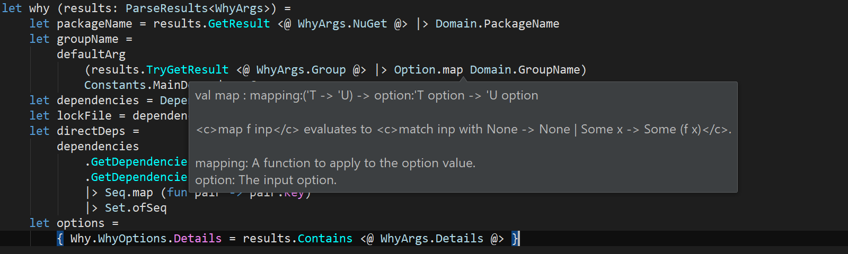
Task: Click WhyArgs.Group quotation expression
Action: [301, 70]
